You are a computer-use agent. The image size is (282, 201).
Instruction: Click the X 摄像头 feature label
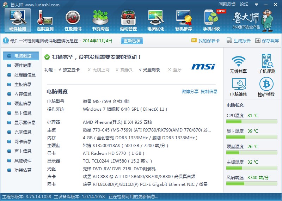tap(124, 70)
